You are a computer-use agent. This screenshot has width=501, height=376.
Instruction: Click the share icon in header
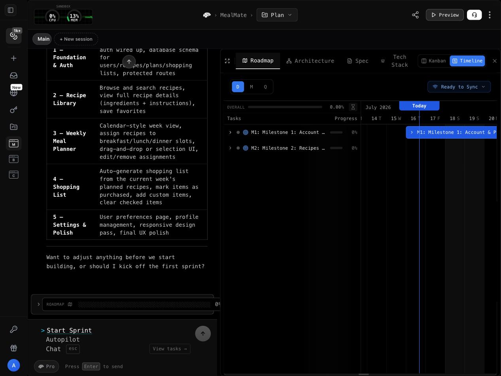tap(415, 15)
